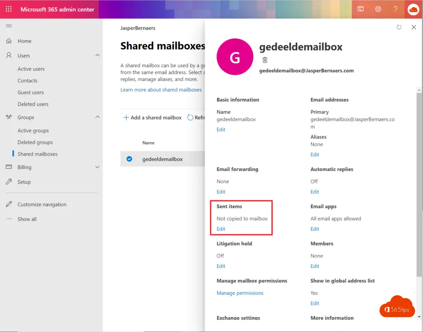Click the delete trash icon under gedeeldemailbox
The height and width of the screenshot is (332, 423).
265,60
